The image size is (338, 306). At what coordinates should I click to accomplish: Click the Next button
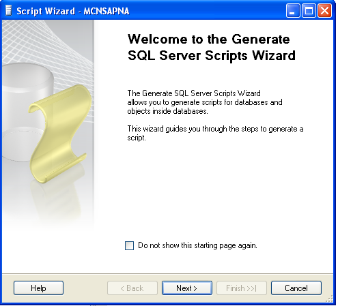[187, 288]
